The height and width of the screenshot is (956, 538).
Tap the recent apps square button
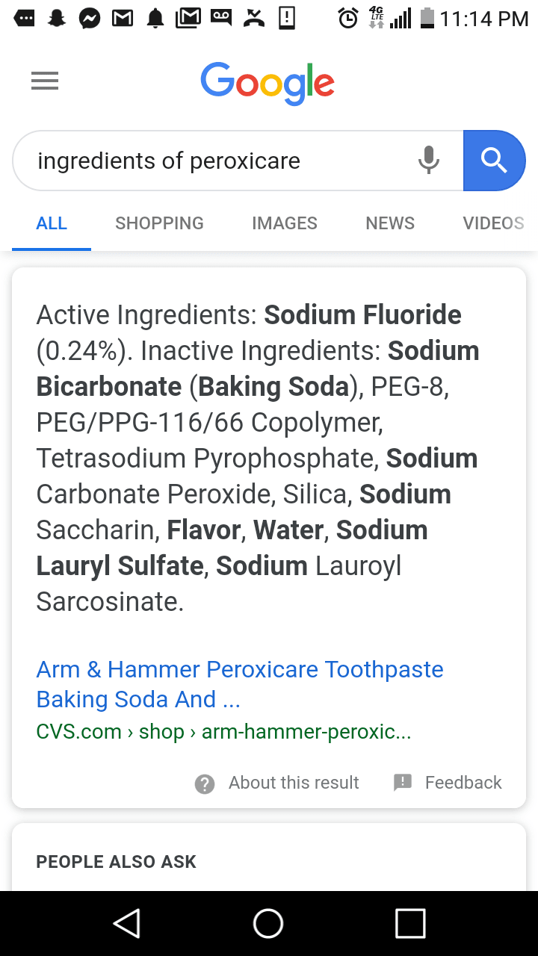point(410,923)
